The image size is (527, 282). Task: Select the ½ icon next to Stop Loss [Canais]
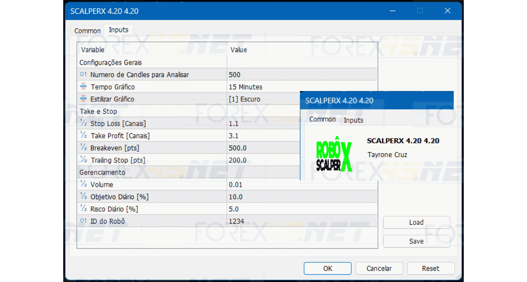(x=83, y=123)
